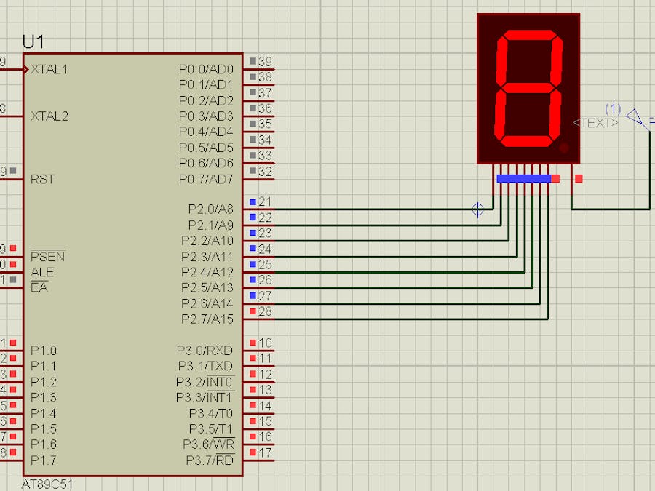655x491 pixels.
Task: Click the blue wire junction crosshair marker
Action: point(477,209)
